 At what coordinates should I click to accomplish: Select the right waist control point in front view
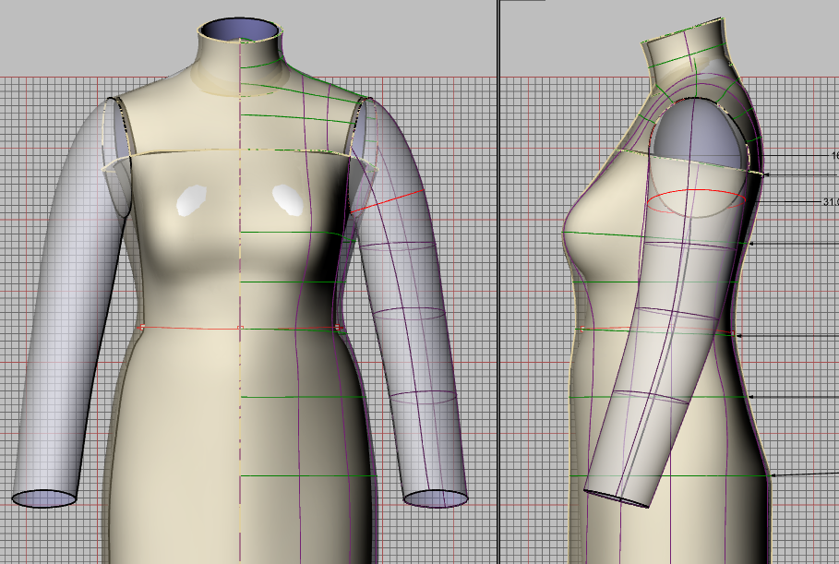pyautogui.click(x=337, y=327)
